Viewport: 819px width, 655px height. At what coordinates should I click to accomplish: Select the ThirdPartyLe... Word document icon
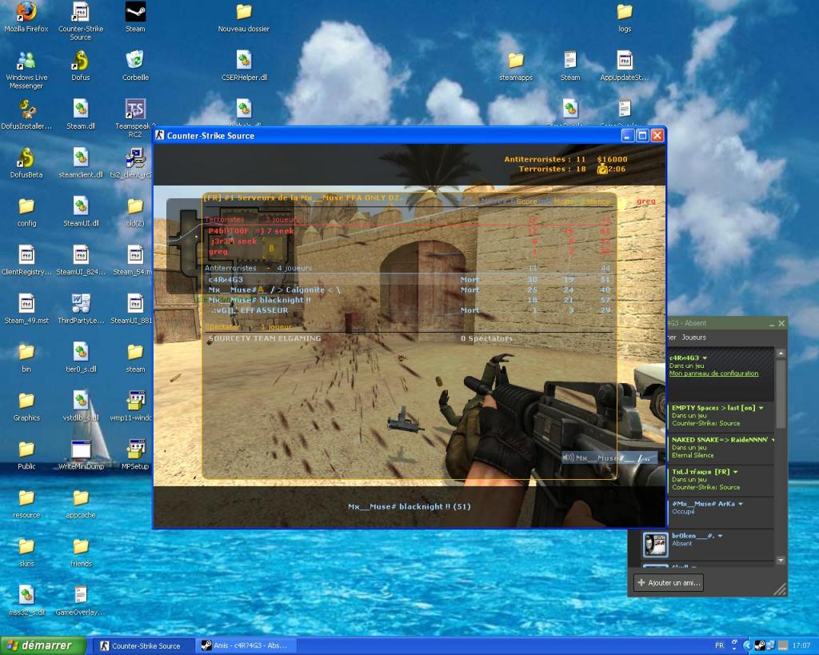(x=81, y=303)
